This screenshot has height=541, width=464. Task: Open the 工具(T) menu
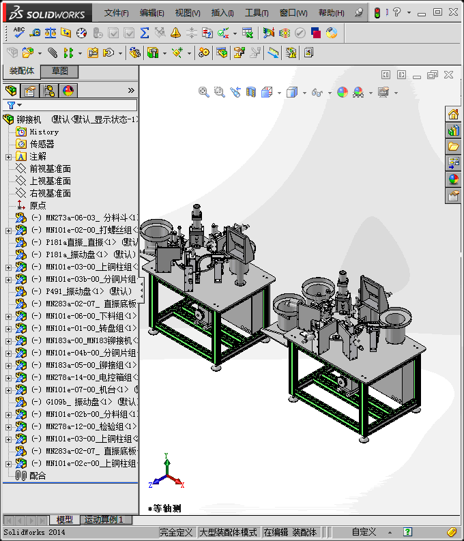[257, 13]
